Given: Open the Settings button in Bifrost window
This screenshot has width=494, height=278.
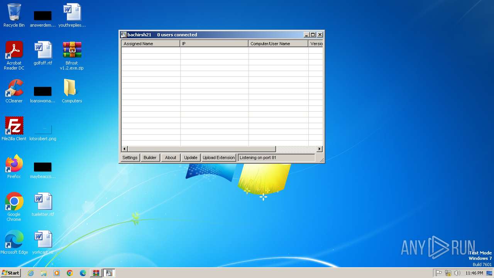Looking at the screenshot, I should pyautogui.click(x=130, y=158).
